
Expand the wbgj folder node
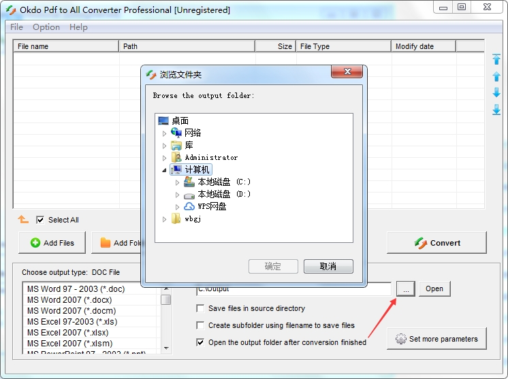coord(164,219)
